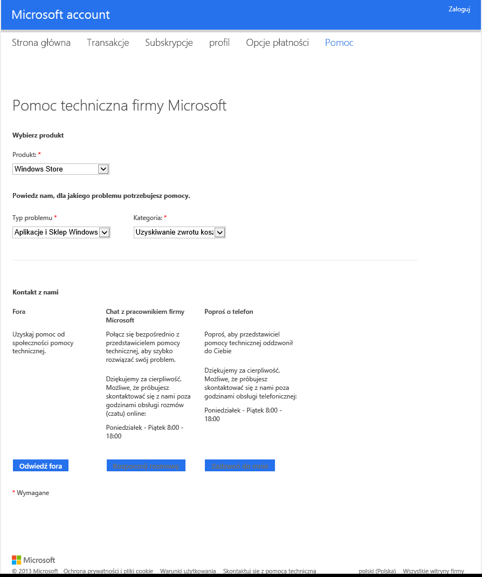Click the 'Kontakt z nami' heading
The width and height of the screenshot is (482, 577).
tap(36, 292)
